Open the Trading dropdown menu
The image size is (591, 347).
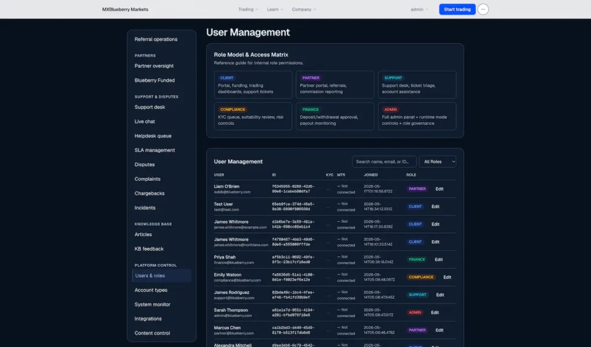click(248, 9)
